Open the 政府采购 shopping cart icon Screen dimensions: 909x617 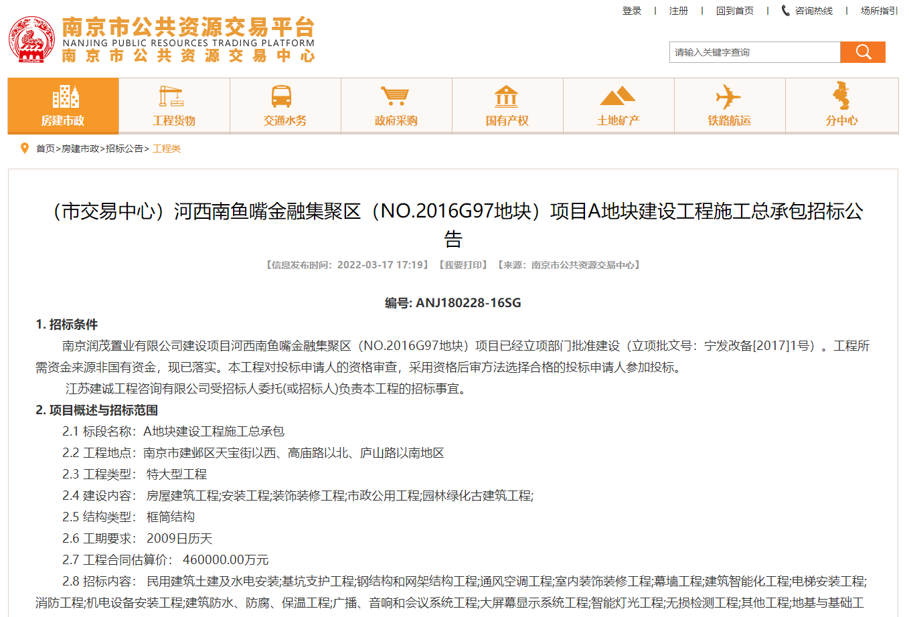pos(395,97)
